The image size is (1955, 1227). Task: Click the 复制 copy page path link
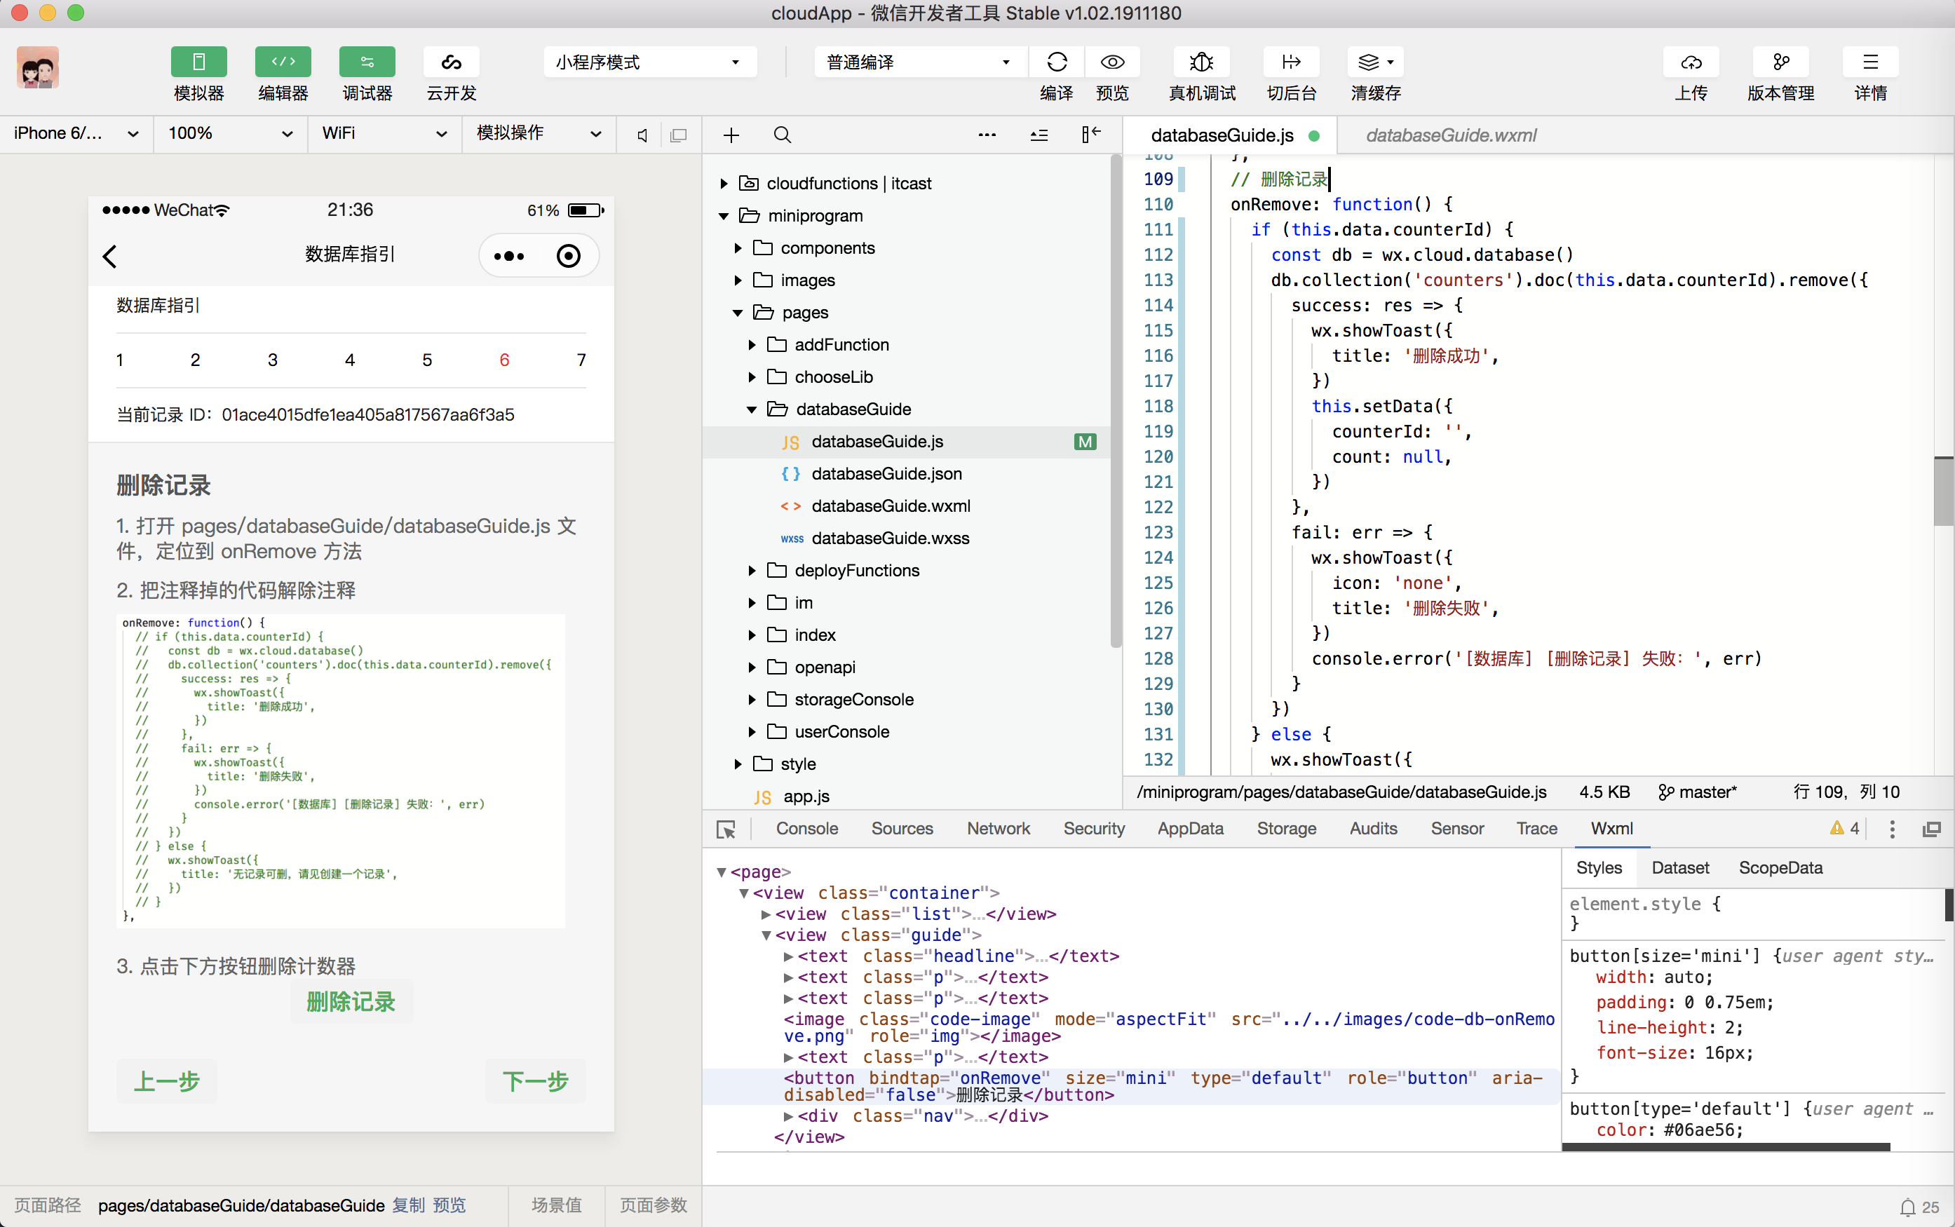tap(408, 1205)
